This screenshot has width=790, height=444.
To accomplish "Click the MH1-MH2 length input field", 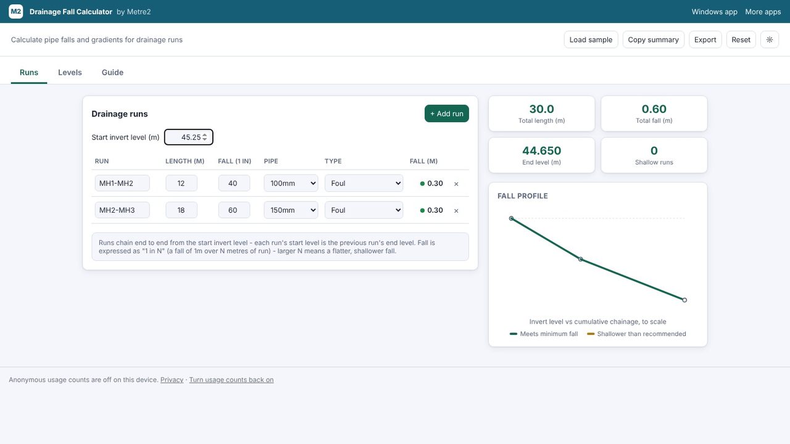I will click(181, 183).
